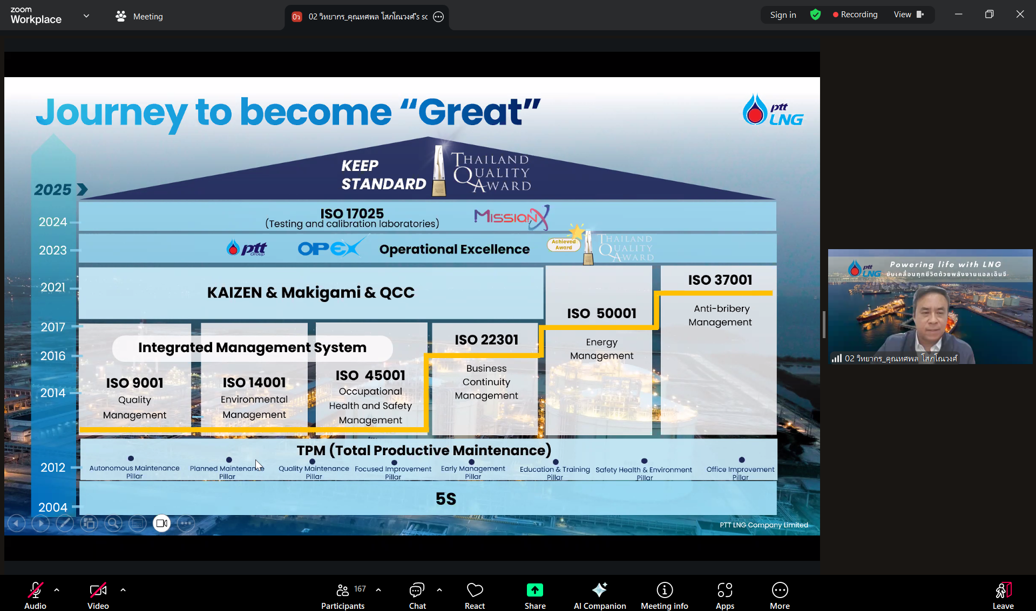Open the More options menu
1036x611 pixels.
[x=780, y=595]
